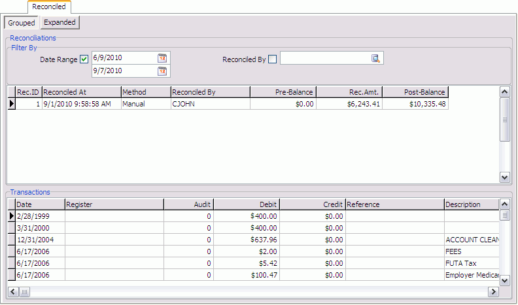The height and width of the screenshot is (305, 518).
Task: Sort by Post-Balance column header
Action: [415, 92]
